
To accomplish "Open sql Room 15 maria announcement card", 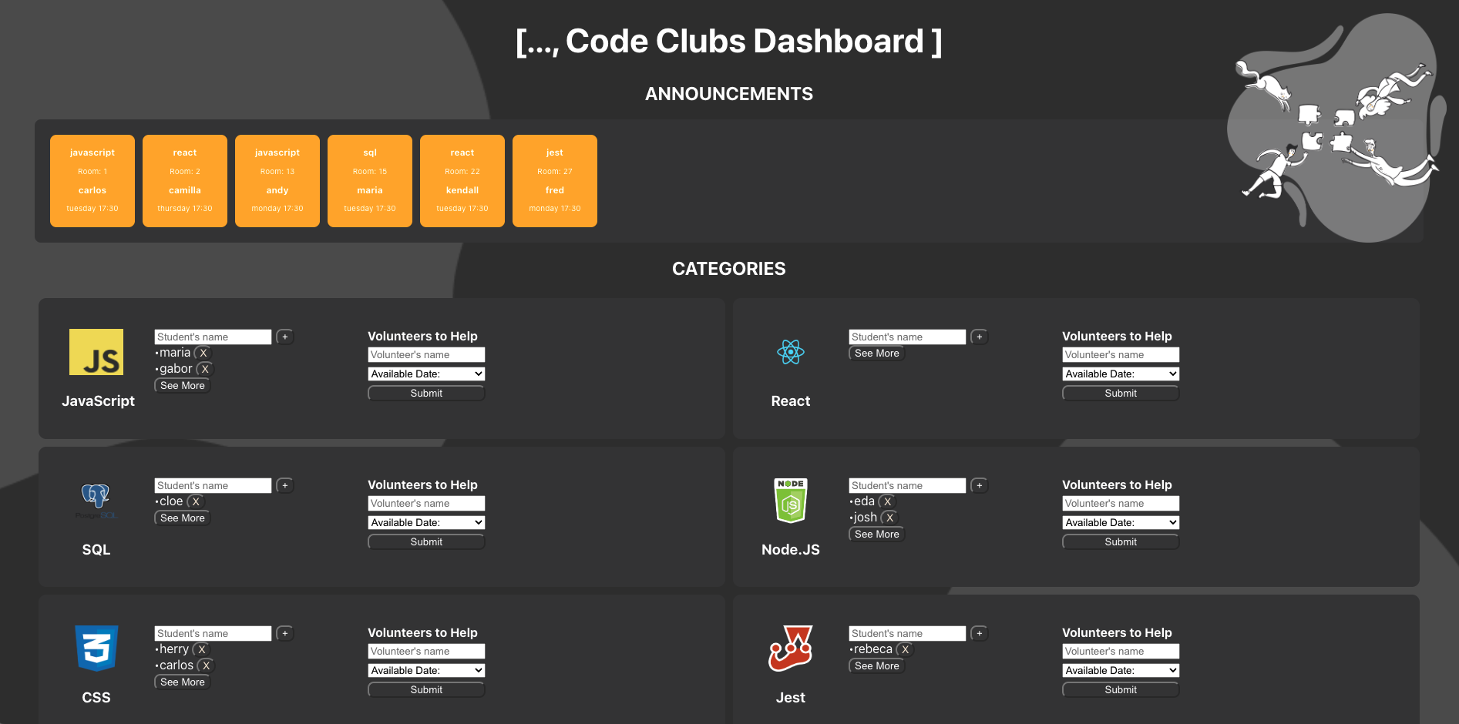I will (x=370, y=181).
